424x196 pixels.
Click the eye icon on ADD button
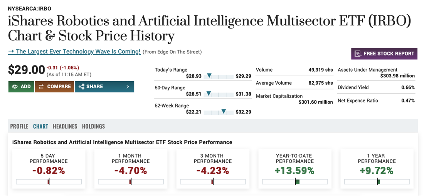(15, 87)
